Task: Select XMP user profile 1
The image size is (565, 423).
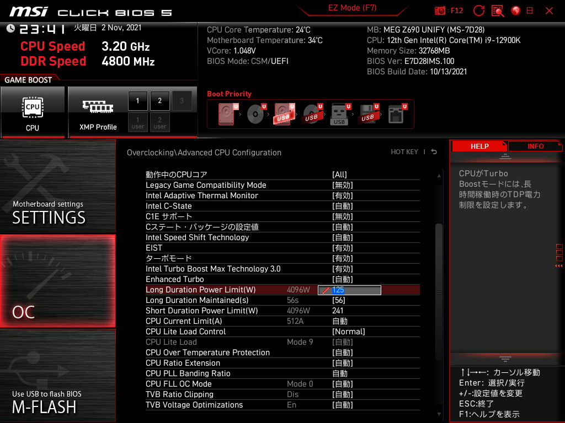Action: tap(137, 123)
